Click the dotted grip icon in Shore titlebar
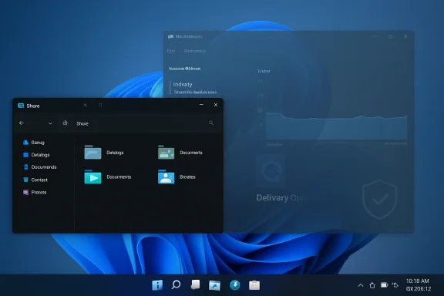Image resolution: width=444 pixels, height=296 pixels. 100,105
